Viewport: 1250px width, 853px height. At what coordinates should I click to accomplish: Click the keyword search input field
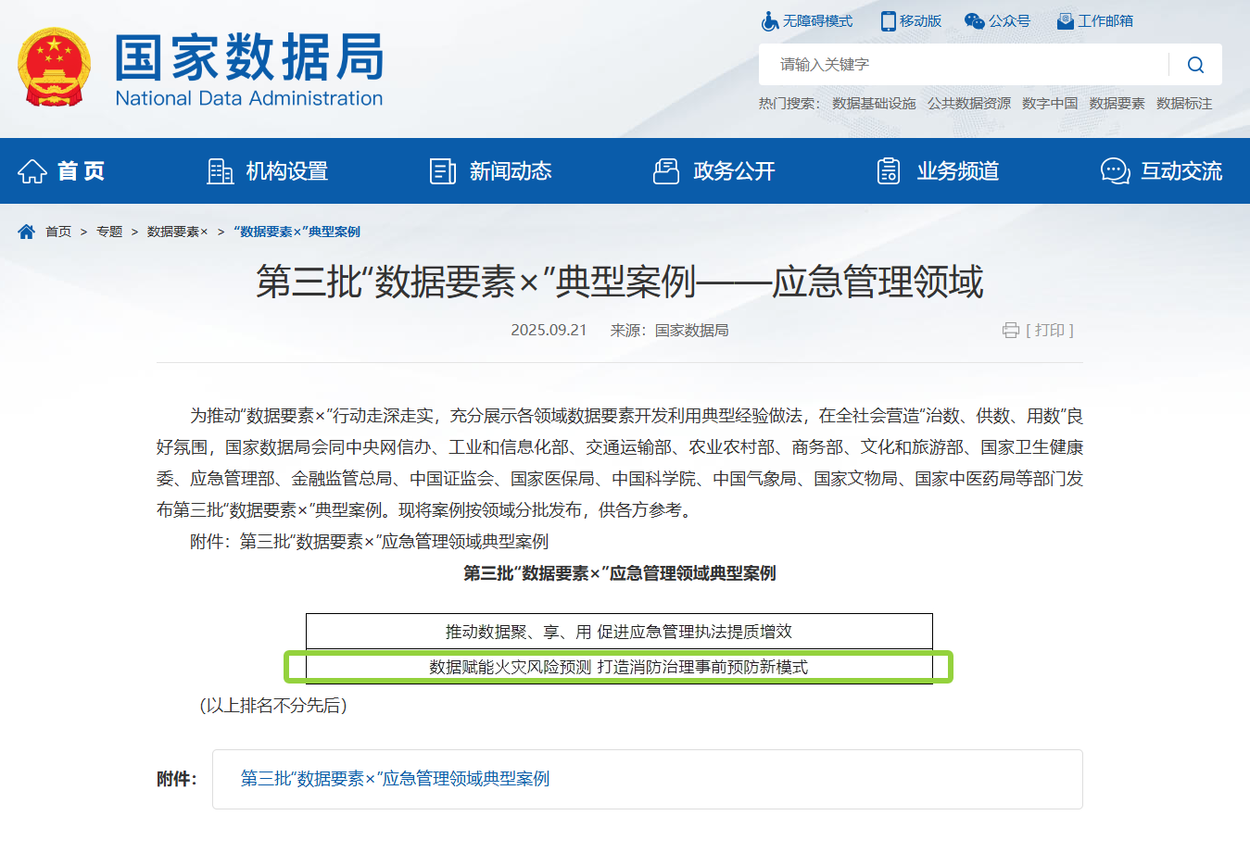pos(964,65)
